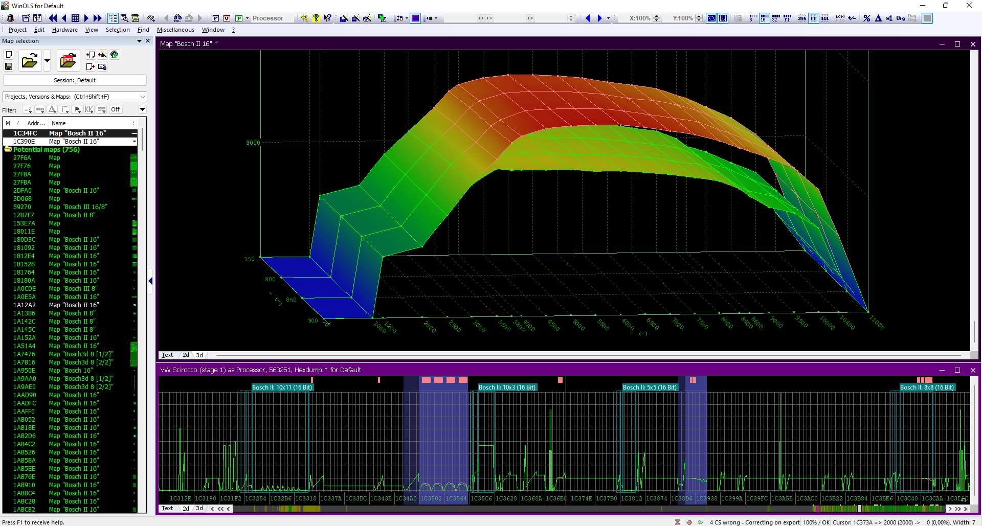Click the Session:_Default button
Image resolution: width=982 pixels, height=526 pixels.
coord(75,80)
